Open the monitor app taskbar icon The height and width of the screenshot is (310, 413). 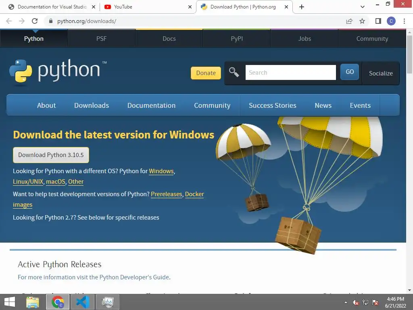click(x=108, y=302)
